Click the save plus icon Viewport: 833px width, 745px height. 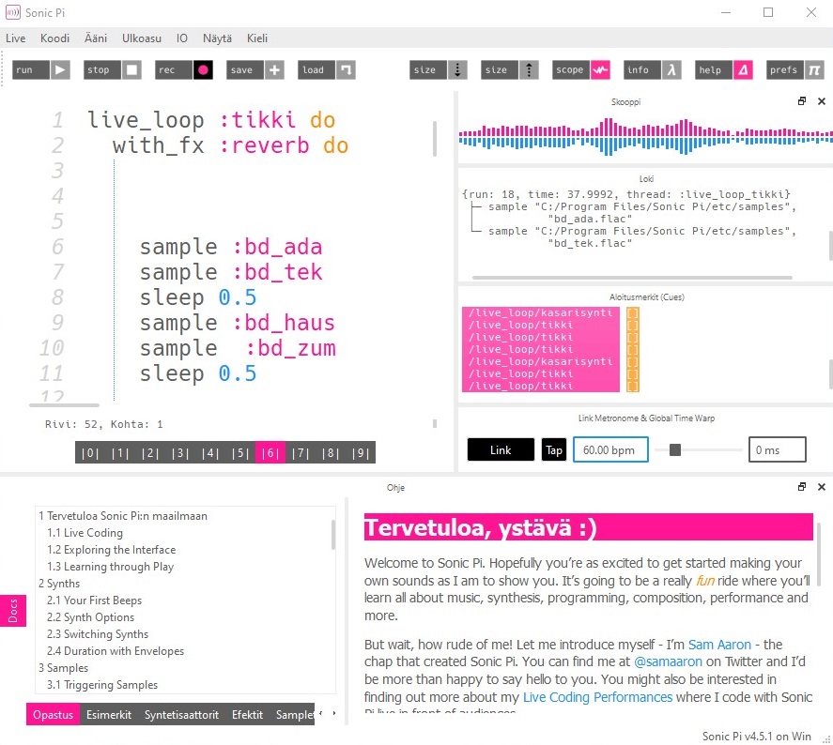[274, 69]
